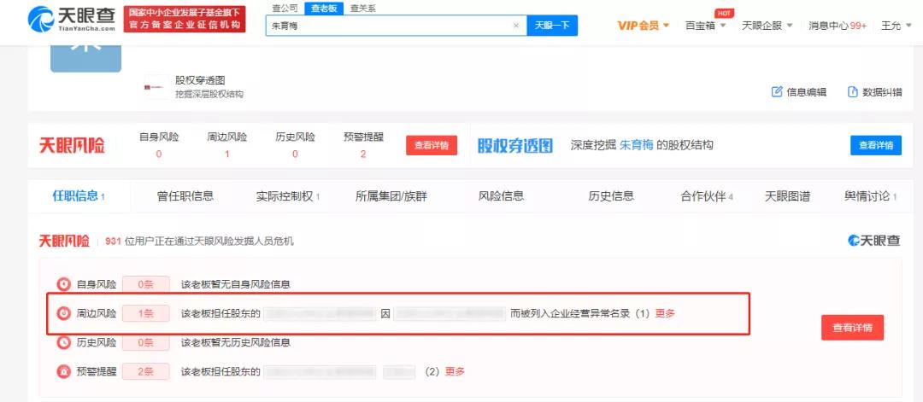Click the 0条 badge for 自身风险
This screenshot has width=923, height=402.
146,284
